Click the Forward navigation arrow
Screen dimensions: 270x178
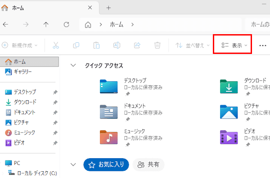pyautogui.click(x=26, y=25)
